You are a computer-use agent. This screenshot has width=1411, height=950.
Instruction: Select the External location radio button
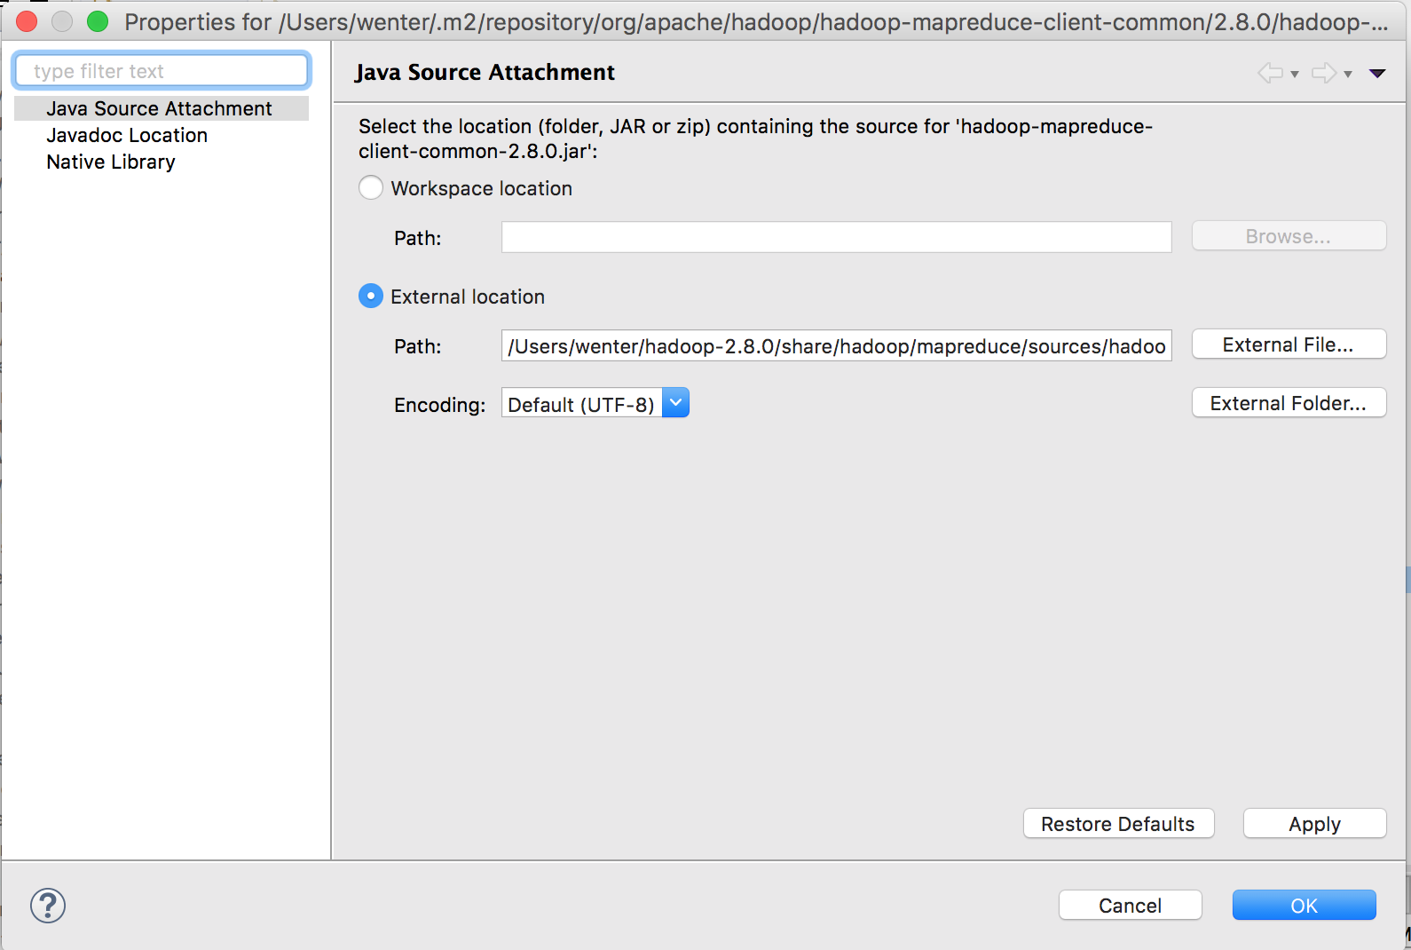pyautogui.click(x=371, y=297)
